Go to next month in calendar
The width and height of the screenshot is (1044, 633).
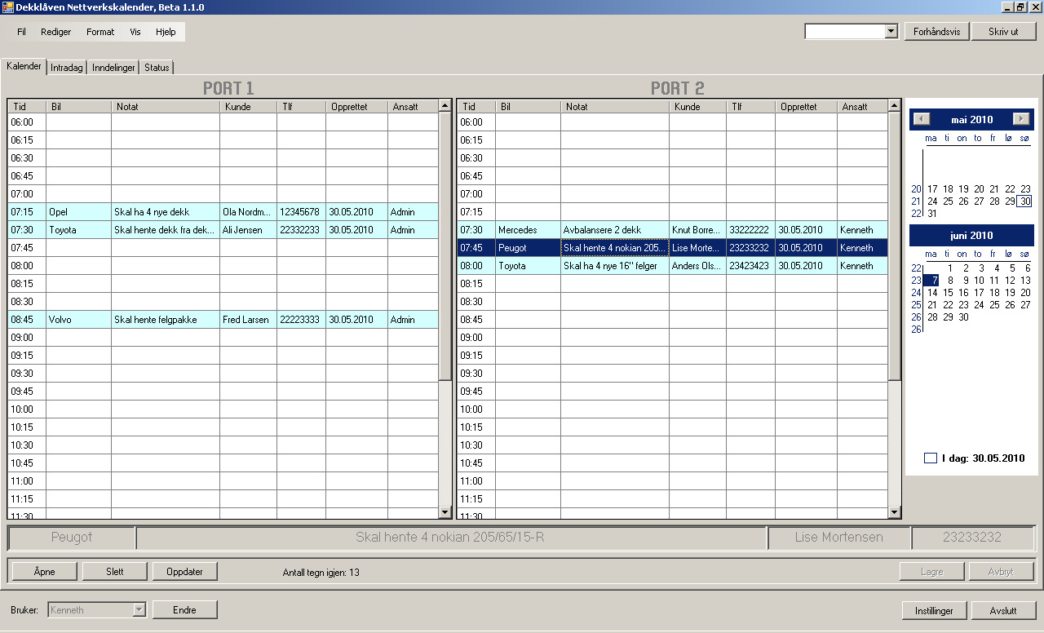tap(1020, 119)
